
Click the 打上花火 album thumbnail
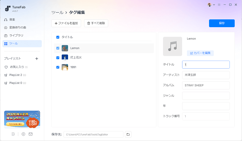coord(65,58)
